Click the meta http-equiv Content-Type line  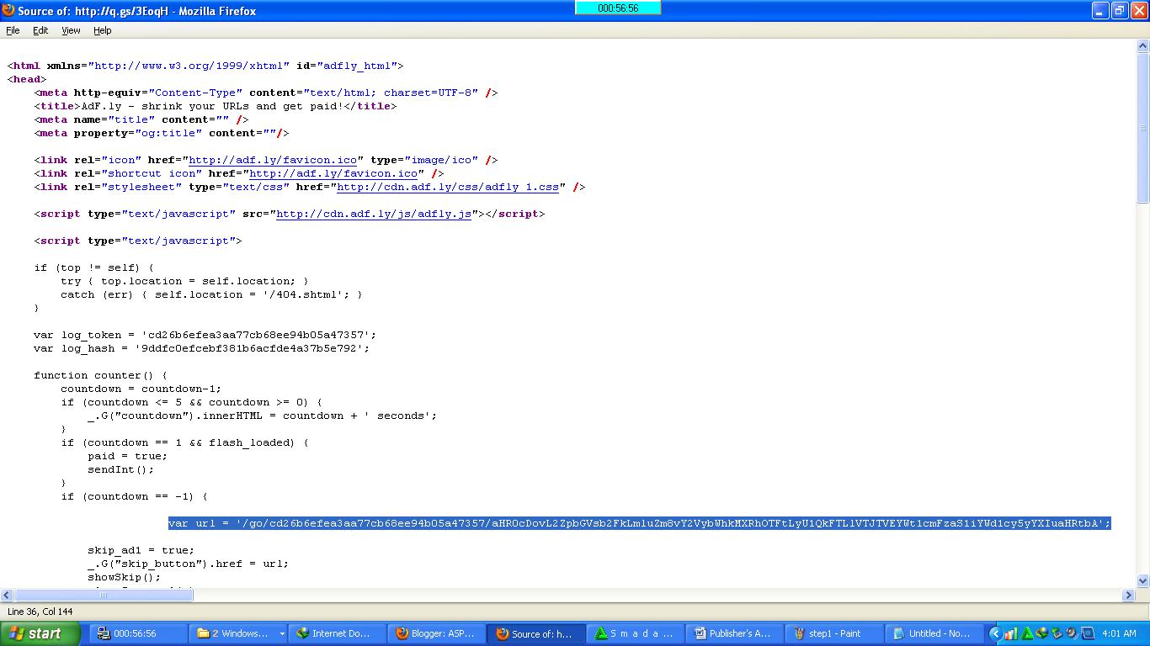click(x=266, y=93)
